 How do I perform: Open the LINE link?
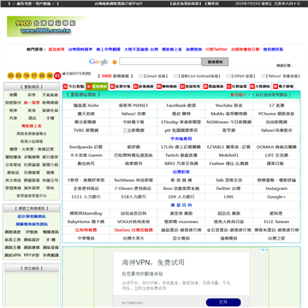[x=228, y=197]
